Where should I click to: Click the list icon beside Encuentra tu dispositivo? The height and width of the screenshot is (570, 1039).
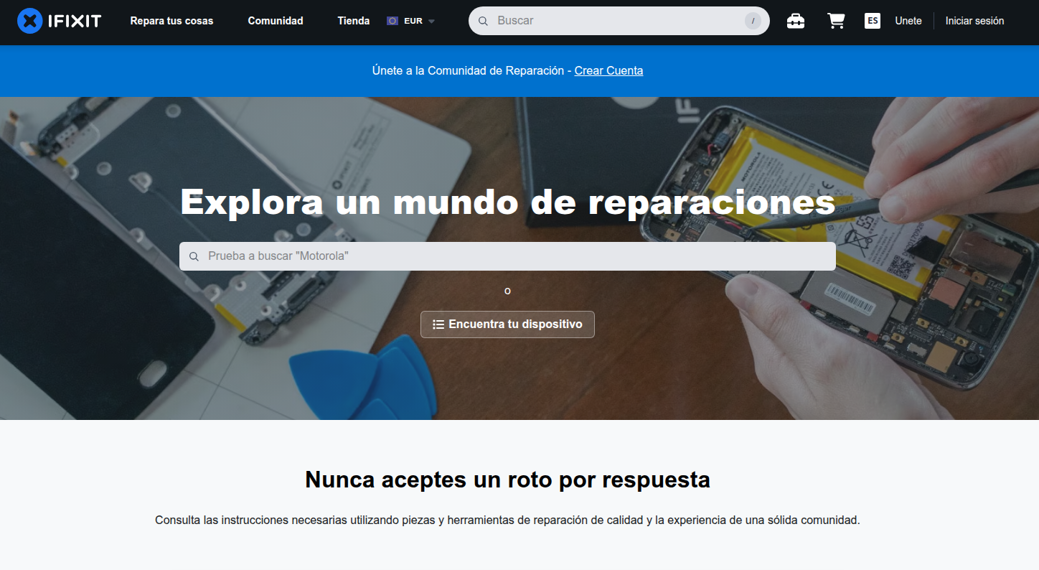click(x=438, y=324)
